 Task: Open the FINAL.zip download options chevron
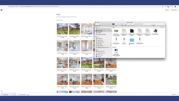coord(15,95)
